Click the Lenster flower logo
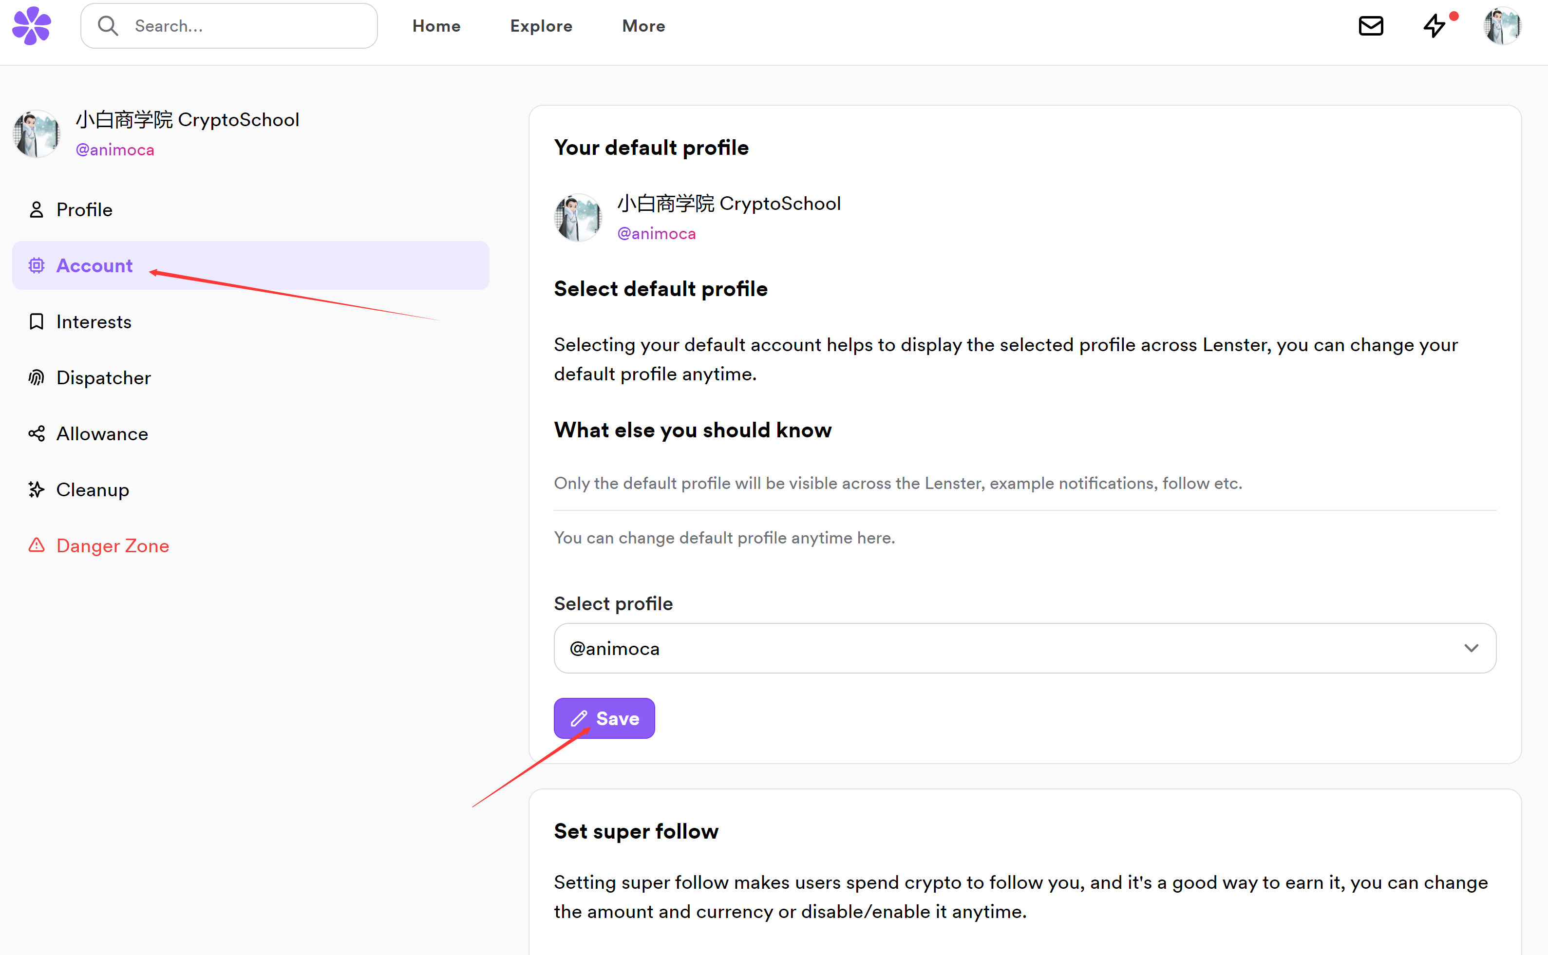Screen dimensions: 1548x955 coord(32,26)
